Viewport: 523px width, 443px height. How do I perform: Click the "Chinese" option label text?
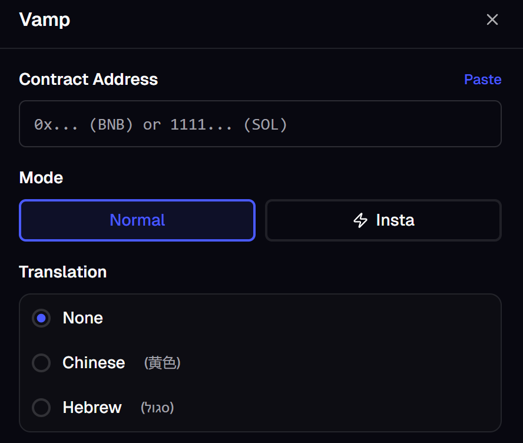(x=94, y=363)
